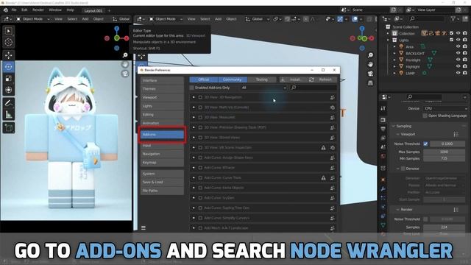Click warning icon on Curve Tools add-on row
Viewport: 471px width, 265px height.
323,177
